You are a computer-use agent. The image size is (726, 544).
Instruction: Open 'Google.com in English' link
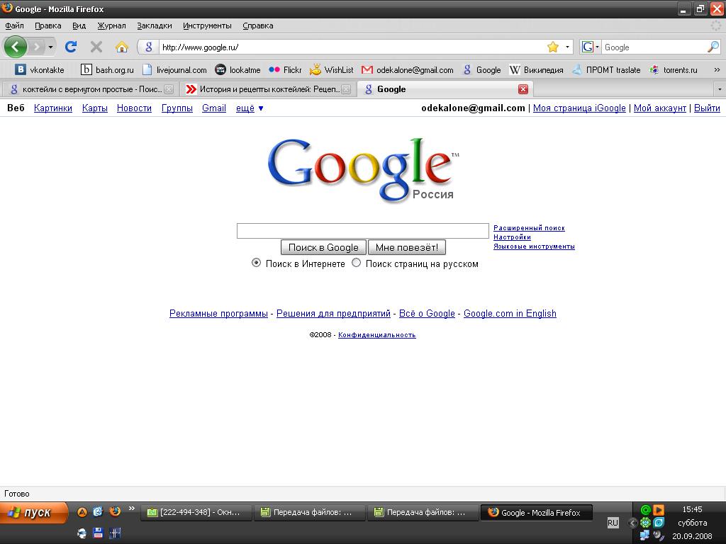(x=510, y=314)
